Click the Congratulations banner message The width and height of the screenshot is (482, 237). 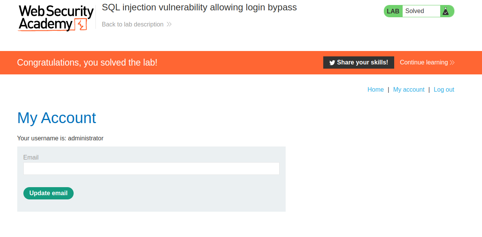(x=87, y=63)
